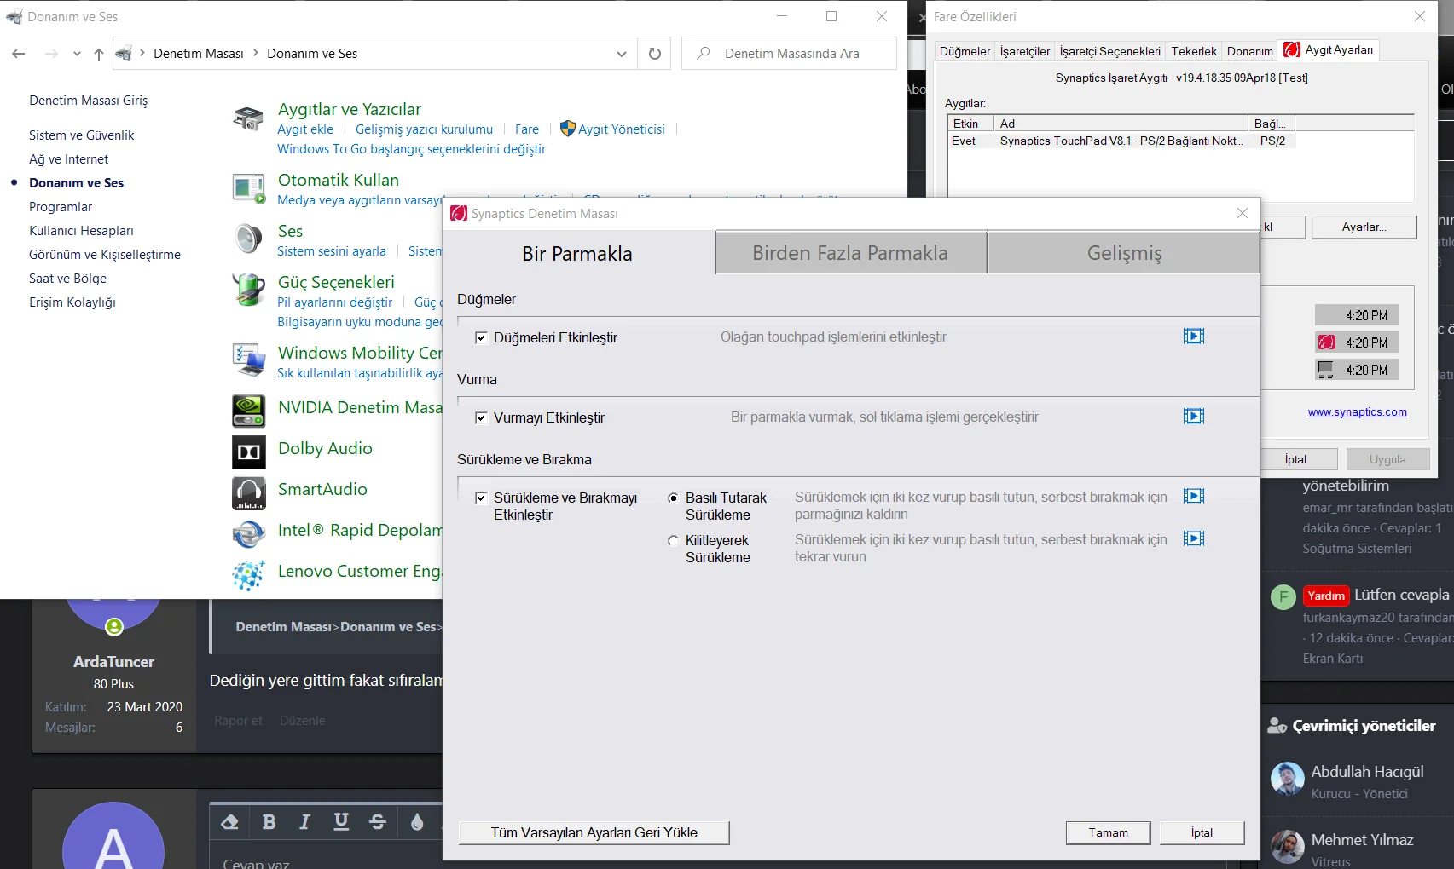Open Sistem ve Güvenlik in the sidebar

[x=82, y=135]
